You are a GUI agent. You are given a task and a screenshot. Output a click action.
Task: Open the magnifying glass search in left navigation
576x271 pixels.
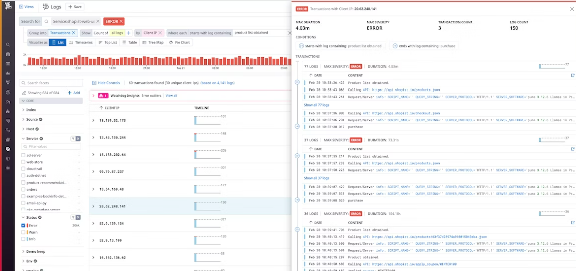[8, 44]
